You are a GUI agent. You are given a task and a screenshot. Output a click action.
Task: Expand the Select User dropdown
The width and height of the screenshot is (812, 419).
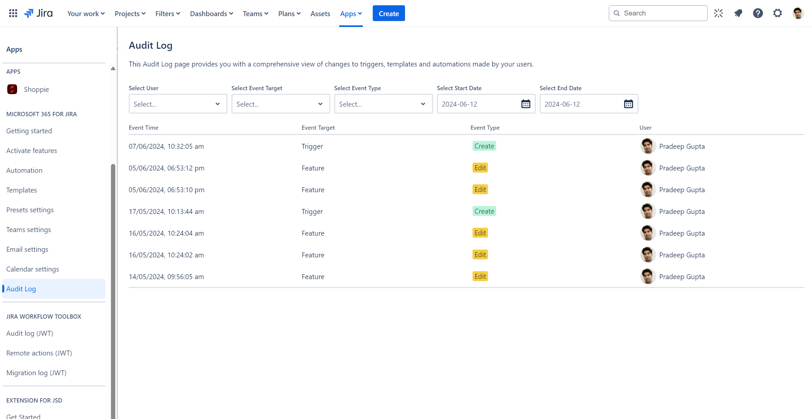(178, 104)
